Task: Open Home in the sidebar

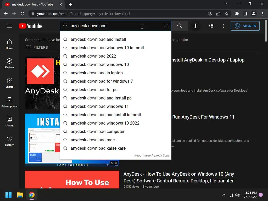Action: point(9,44)
